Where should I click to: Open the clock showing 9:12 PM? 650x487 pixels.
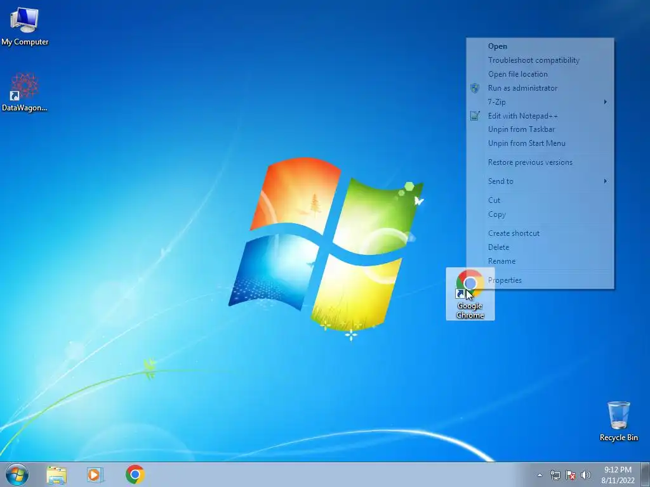pos(618,475)
